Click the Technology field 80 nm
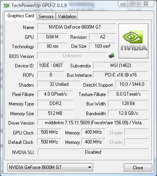The width and height of the screenshot is (157, 176). (x=52, y=46)
